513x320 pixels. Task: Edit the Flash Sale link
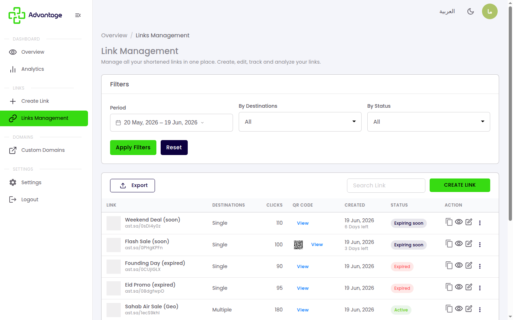pyautogui.click(x=469, y=244)
